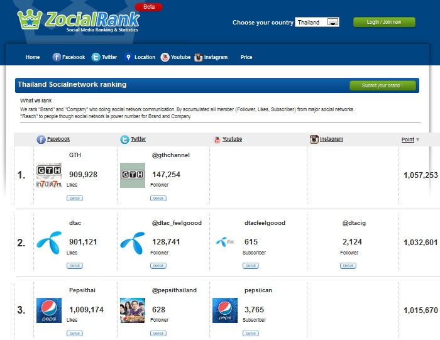Image resolution: width=440 pixels, height=340 pixels.
Task: Open Twitter icon in navigation bar
Action: [96, 57]
